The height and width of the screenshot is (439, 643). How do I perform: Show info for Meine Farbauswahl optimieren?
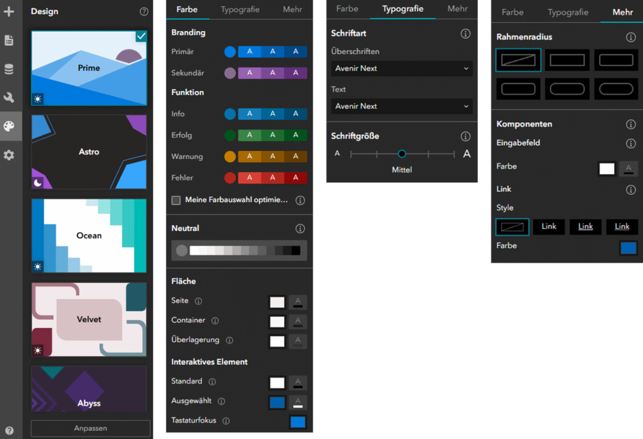(x=300, y=200)
